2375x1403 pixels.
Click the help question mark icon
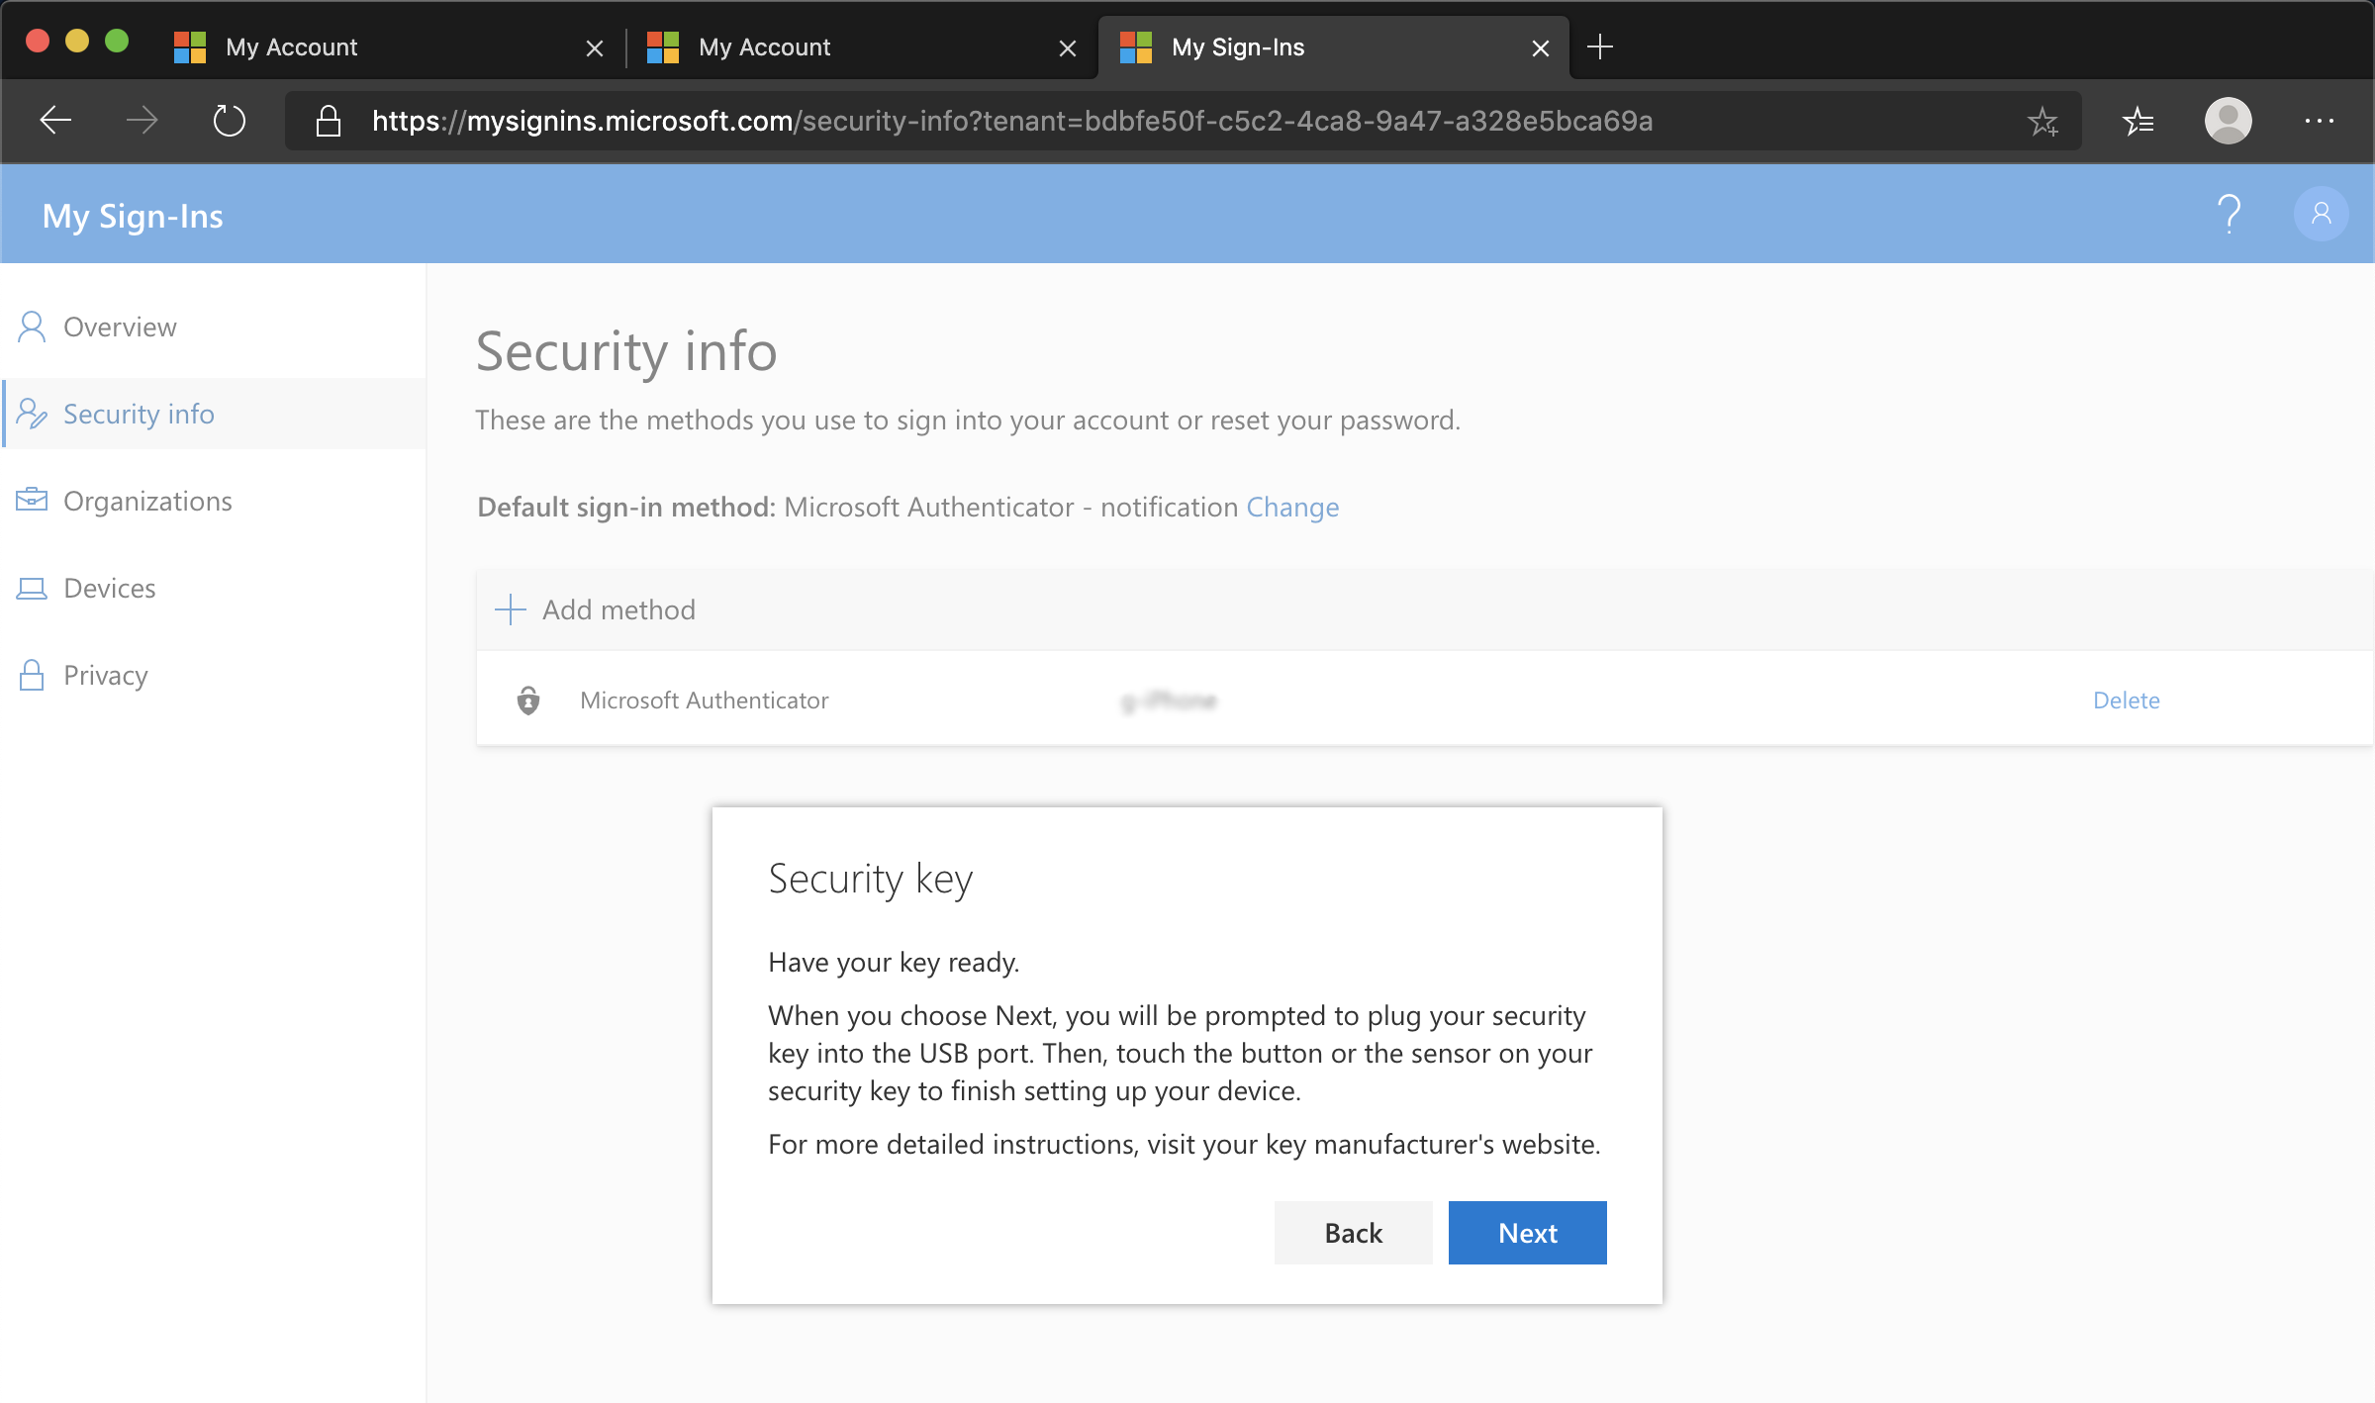pyautogui.click(x=2229, y=214)
